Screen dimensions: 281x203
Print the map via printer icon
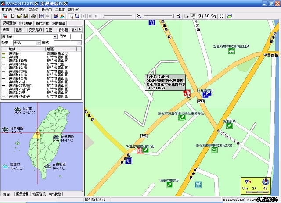pyautogui.click(x=33, y=16)
